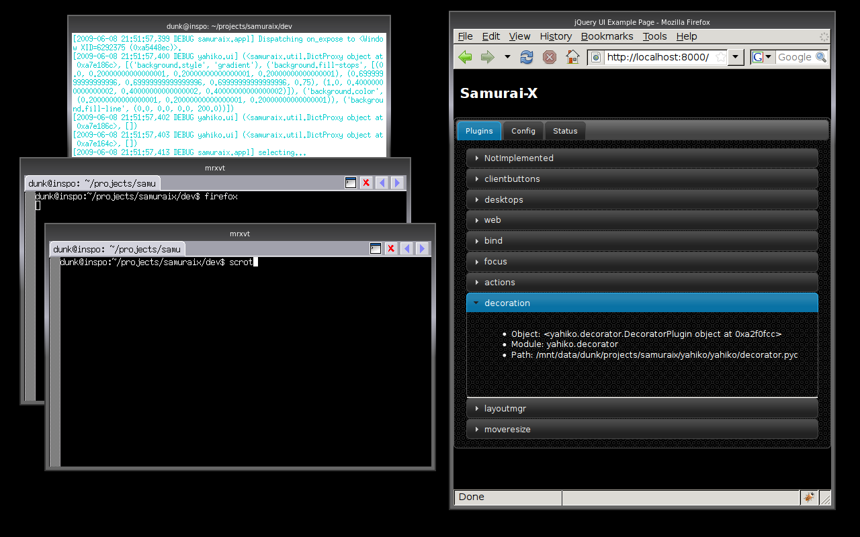
Task: Click 'mrxvt' title bar of scrot terminal
Action: [240, 234]
